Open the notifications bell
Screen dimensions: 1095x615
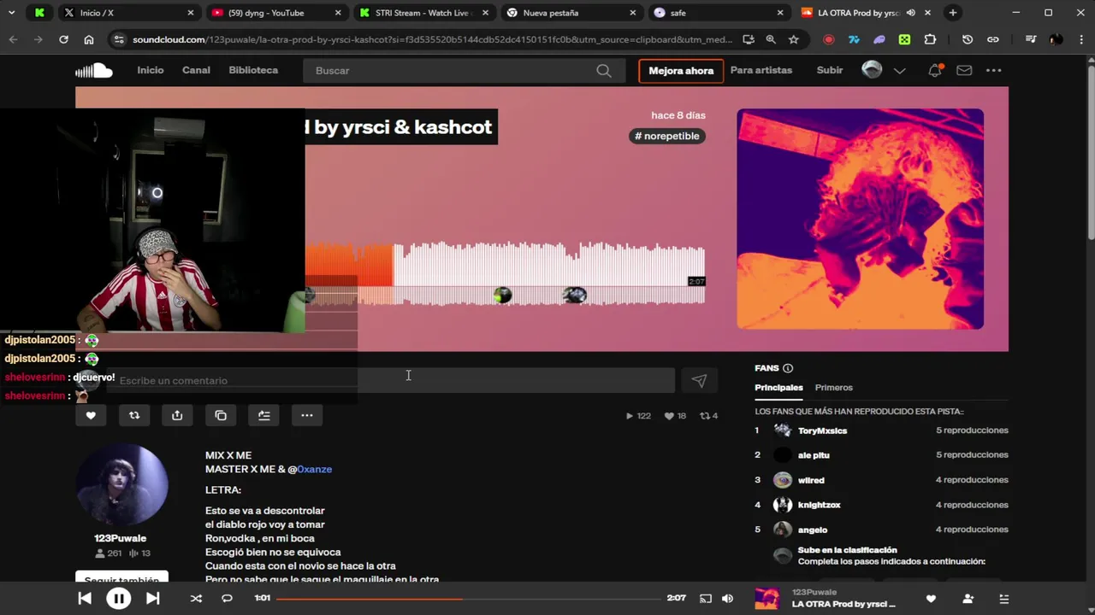[x=935, y=70]
